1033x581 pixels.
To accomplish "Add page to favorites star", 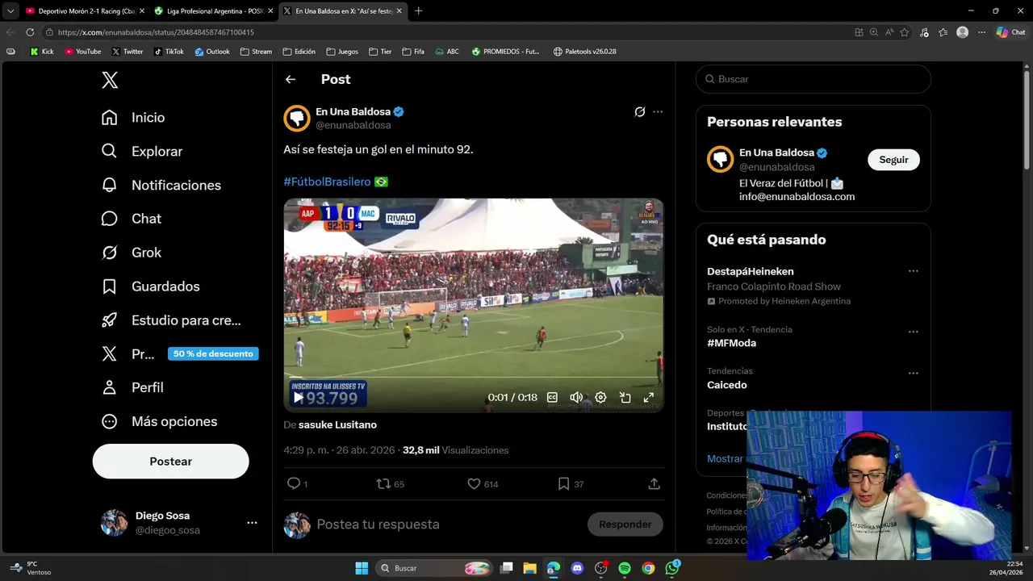I will point(905,32).
